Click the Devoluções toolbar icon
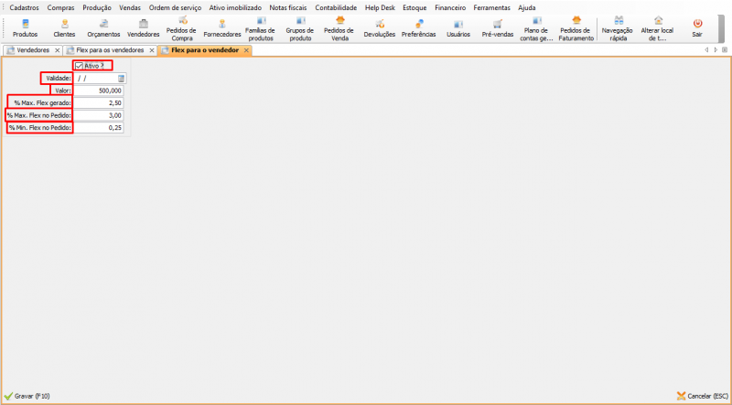This screenshot has height=405, width=732. pos(379,27)
